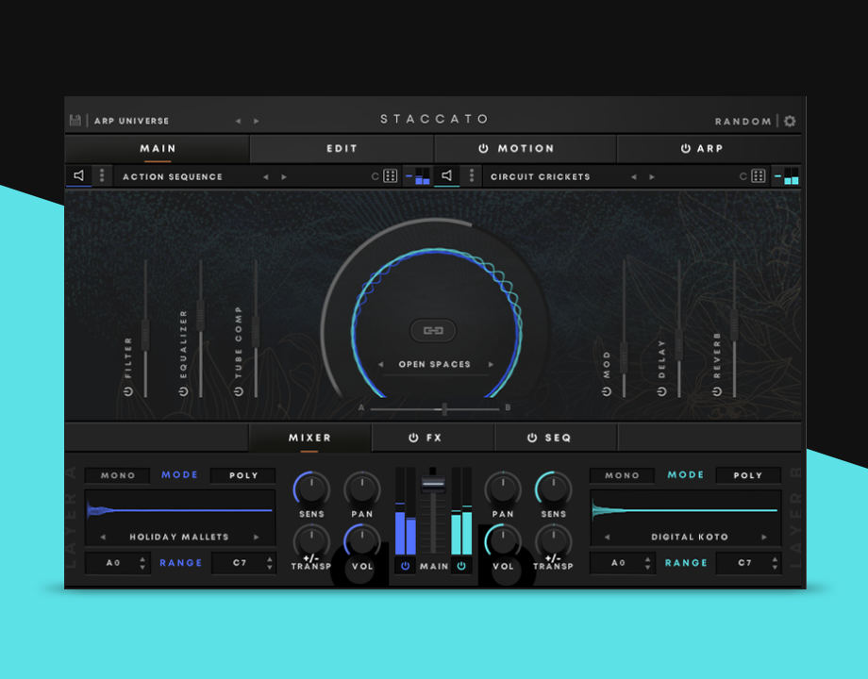The image size is (868, 679).
Task: Randomize layer B using its dice icon
Action: [x=759, y=176]
